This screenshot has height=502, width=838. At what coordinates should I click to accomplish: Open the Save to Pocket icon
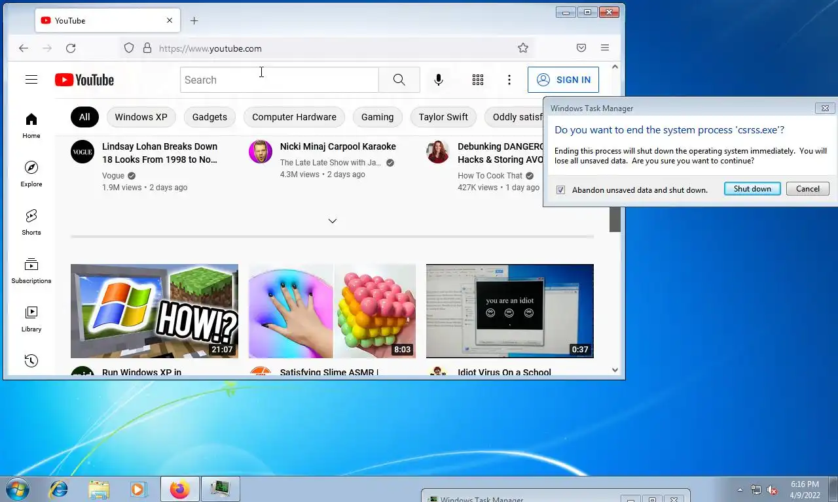[581, 48]
